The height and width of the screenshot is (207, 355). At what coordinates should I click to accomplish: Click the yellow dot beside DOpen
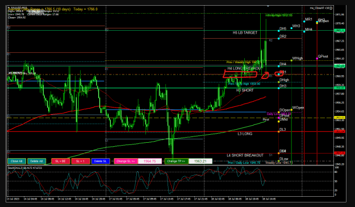pos(279,112)
